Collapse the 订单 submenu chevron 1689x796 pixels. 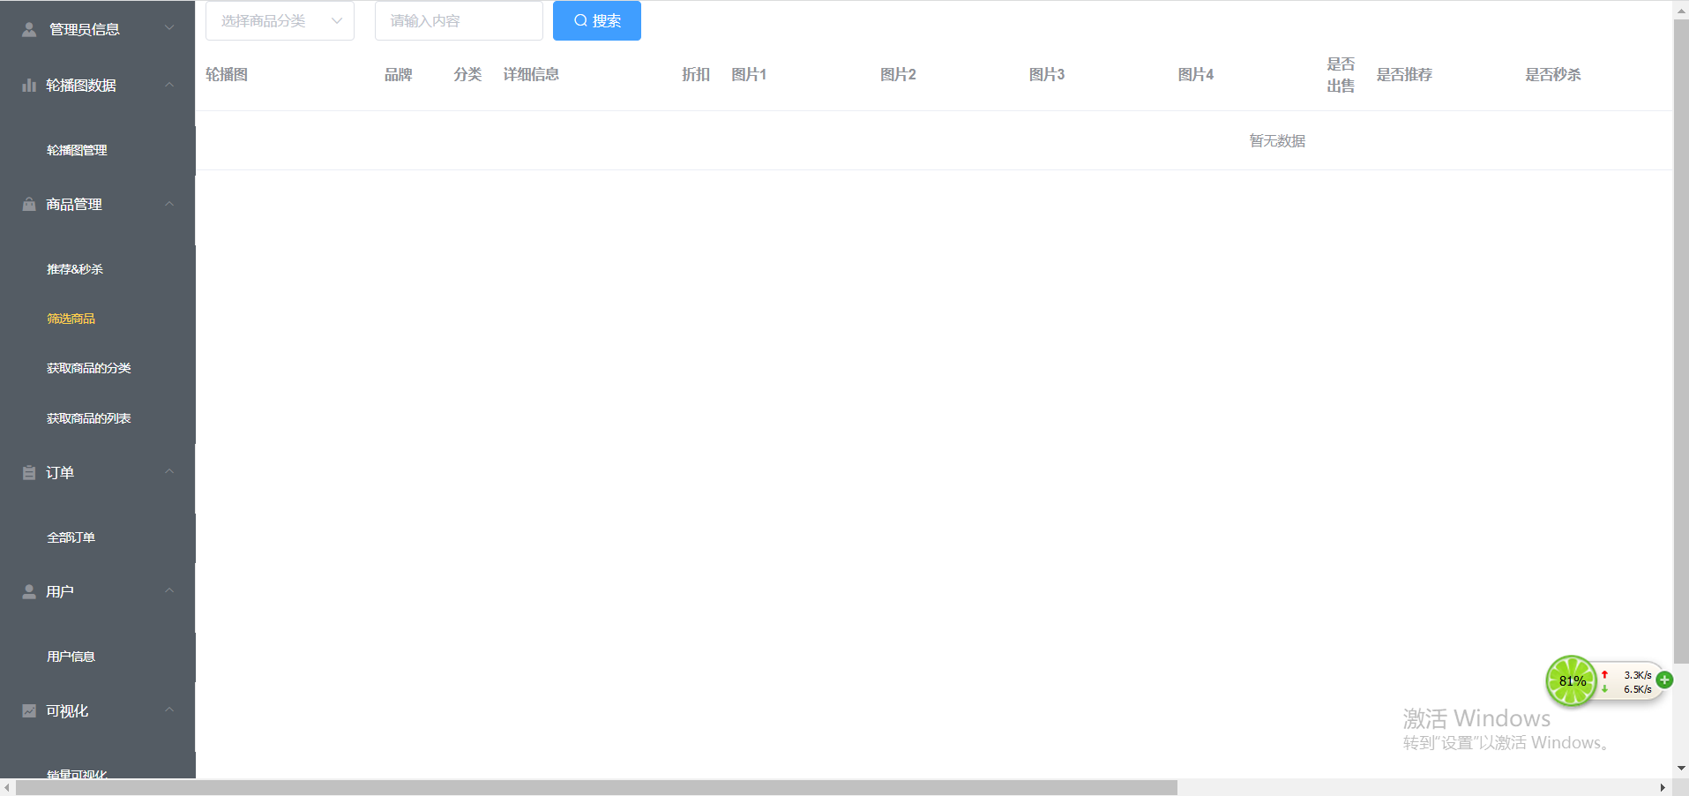[169, 472]
